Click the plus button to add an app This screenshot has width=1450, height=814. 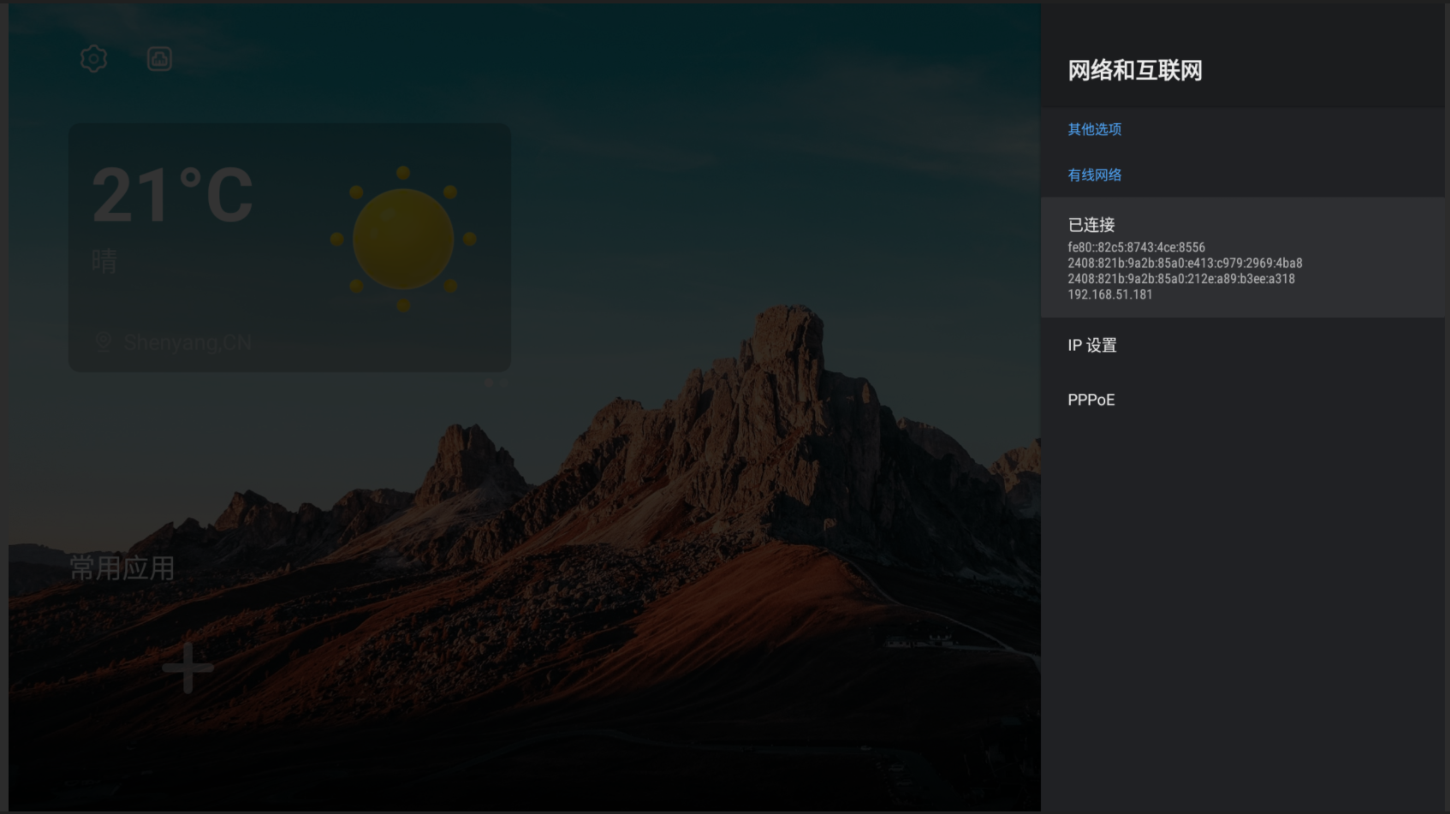tap(188, 668)
